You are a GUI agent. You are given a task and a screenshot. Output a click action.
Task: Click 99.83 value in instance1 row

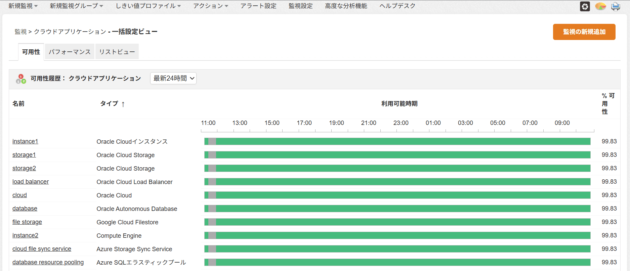pos(609,141)
